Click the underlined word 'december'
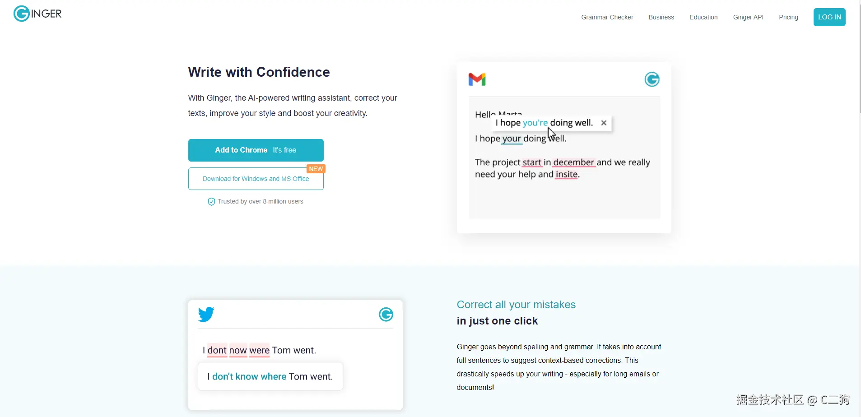The width and height of the screenshot is (861, 417). tap(573, 162)
